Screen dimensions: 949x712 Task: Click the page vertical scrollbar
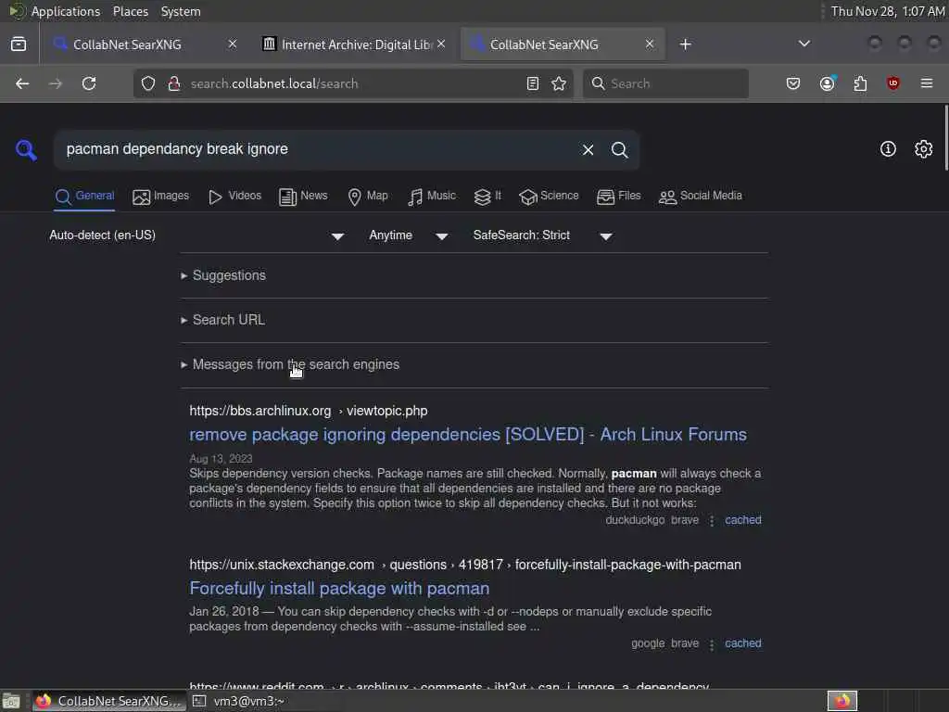click(945, 138)
